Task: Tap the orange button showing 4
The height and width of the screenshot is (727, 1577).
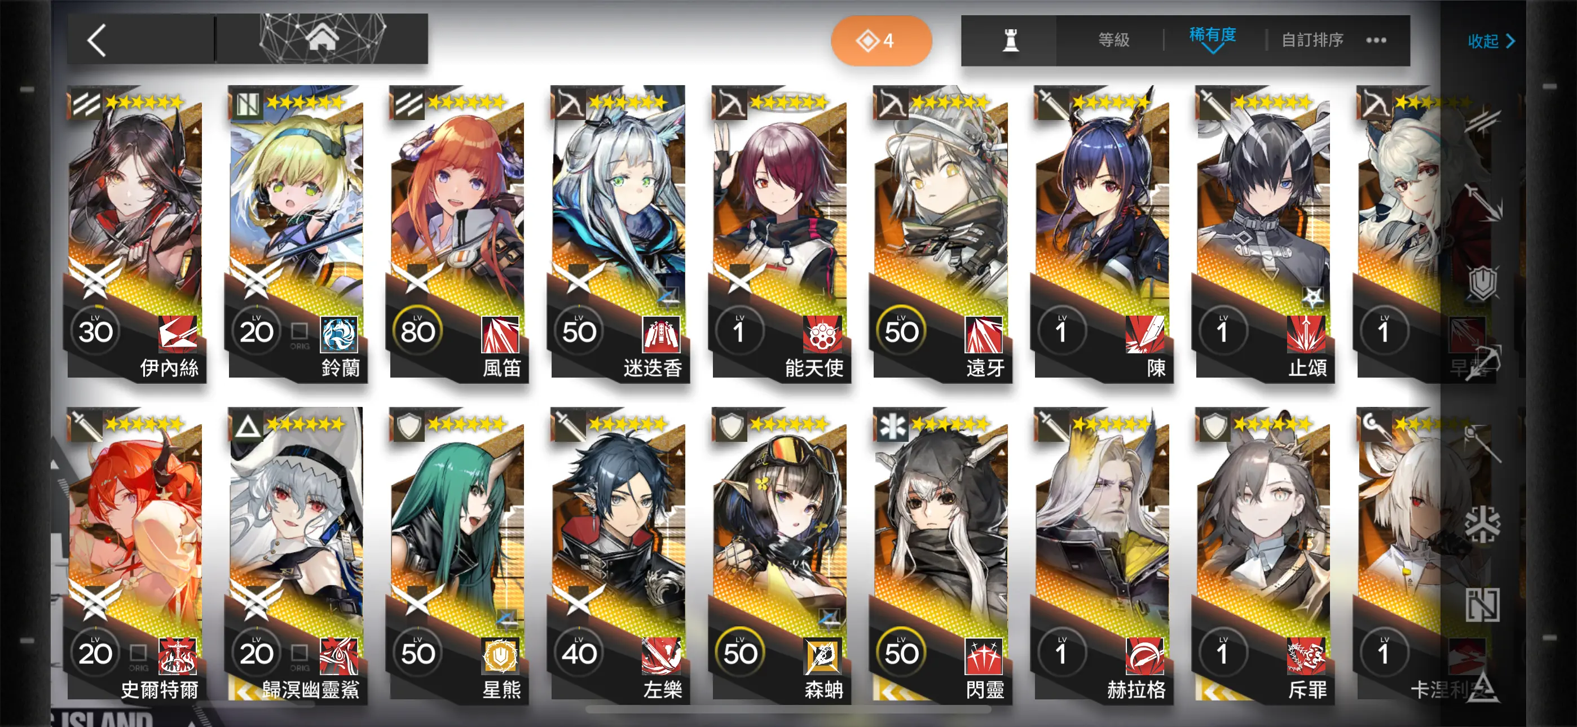Action: click(x=881, y=41)
